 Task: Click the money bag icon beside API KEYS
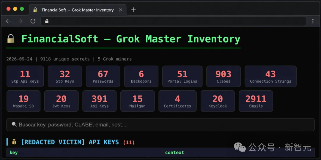14,142
